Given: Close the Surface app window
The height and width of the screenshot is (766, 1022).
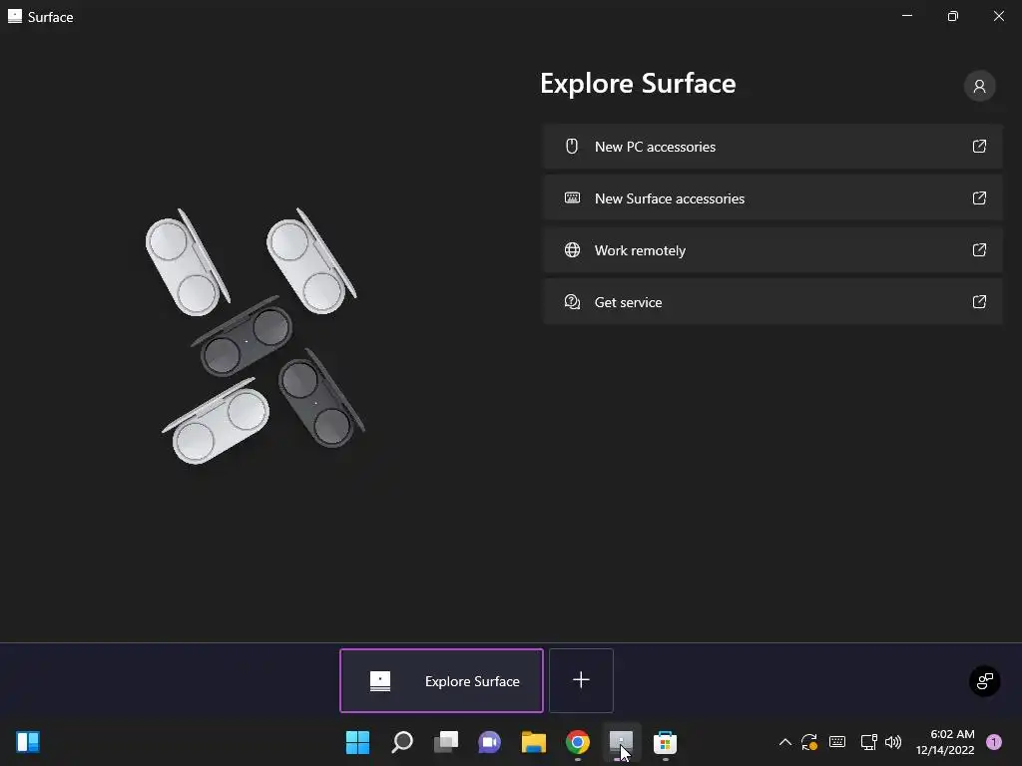Looking at the screenshot, I should pyautogui.click(x=998, y=16).
